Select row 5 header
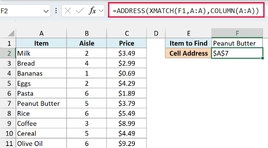The height and width of the screenshot is (148, 268). pos(8,83)
